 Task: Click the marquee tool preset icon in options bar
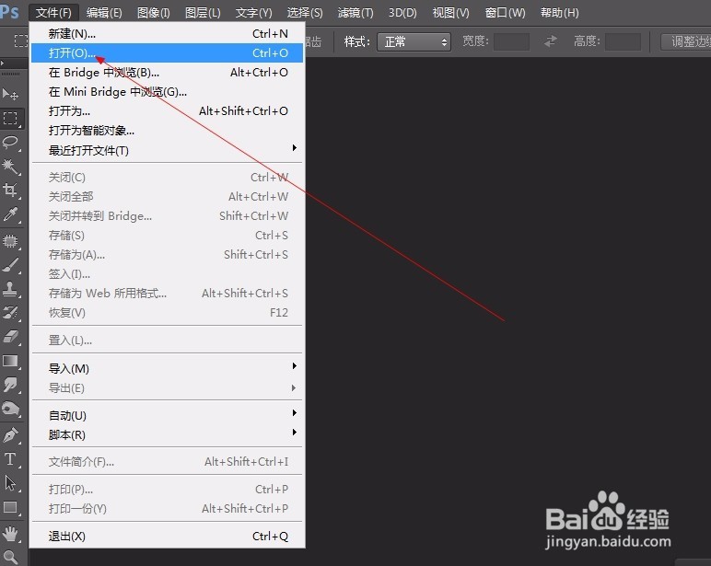point(20,41)
